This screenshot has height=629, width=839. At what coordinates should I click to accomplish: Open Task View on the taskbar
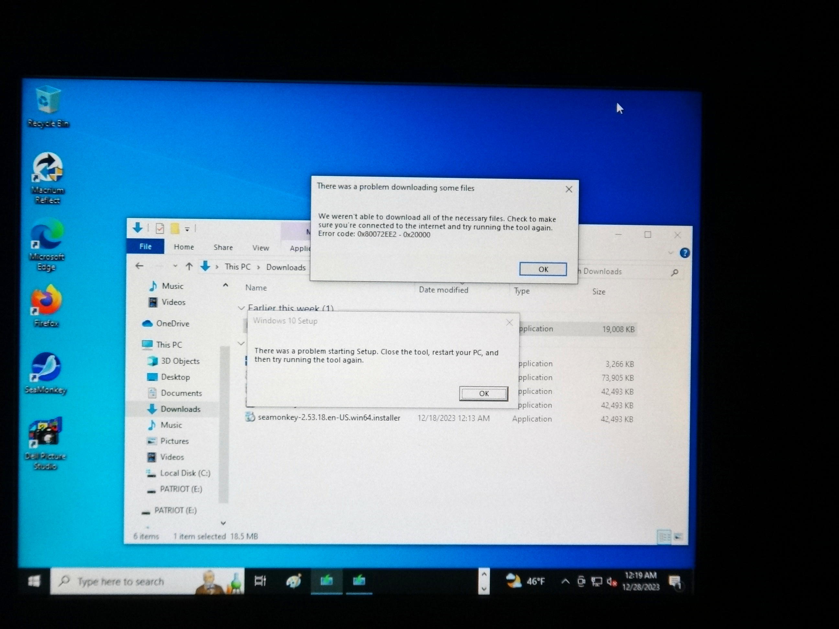pos(260,581)
